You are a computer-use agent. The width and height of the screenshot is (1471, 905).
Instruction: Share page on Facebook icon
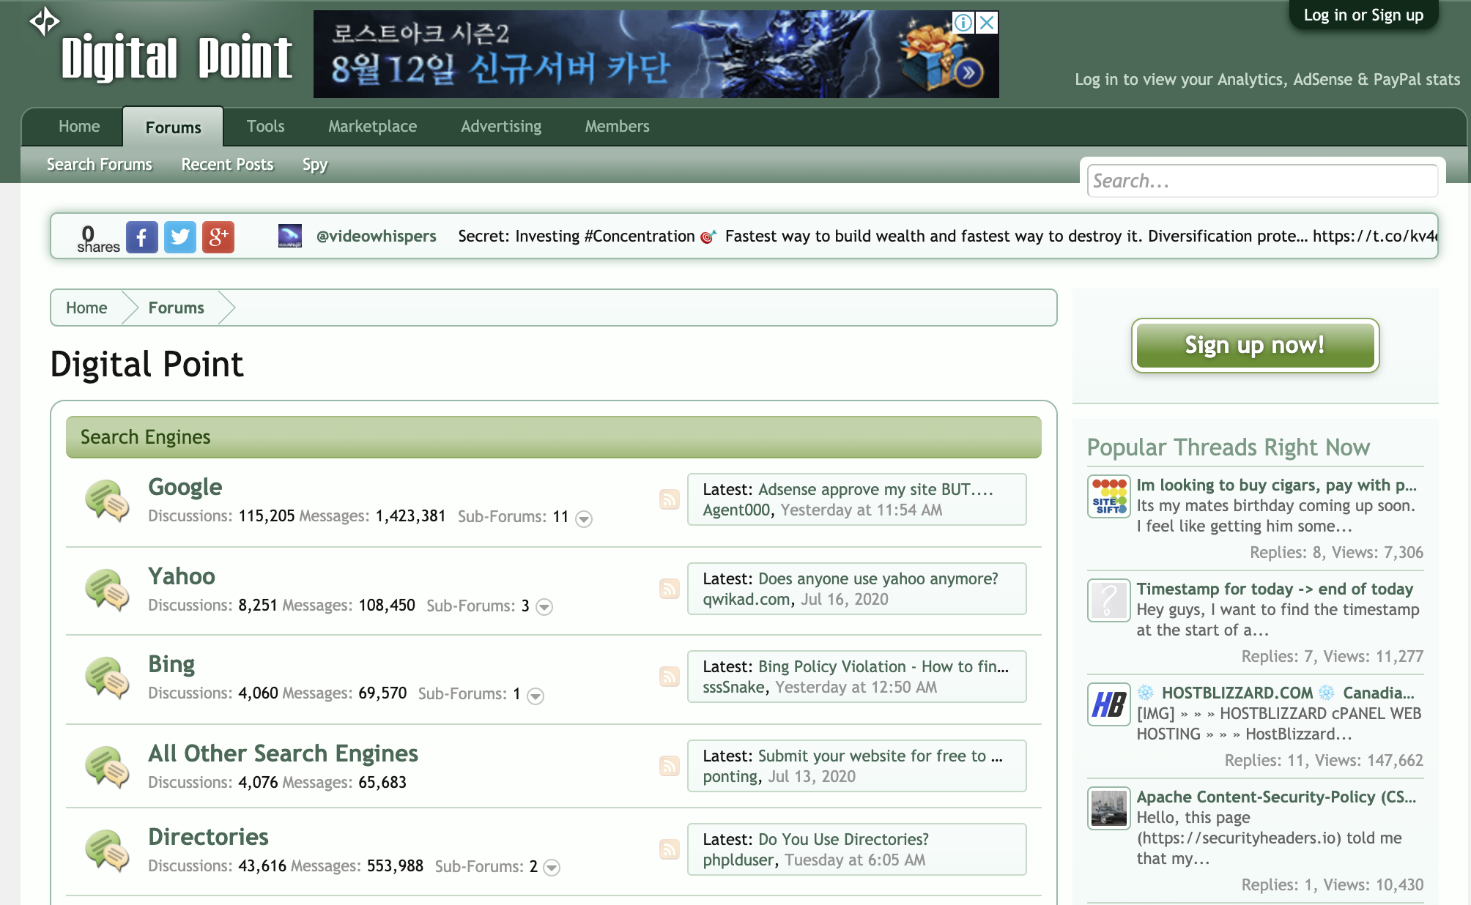coord(141,237)
